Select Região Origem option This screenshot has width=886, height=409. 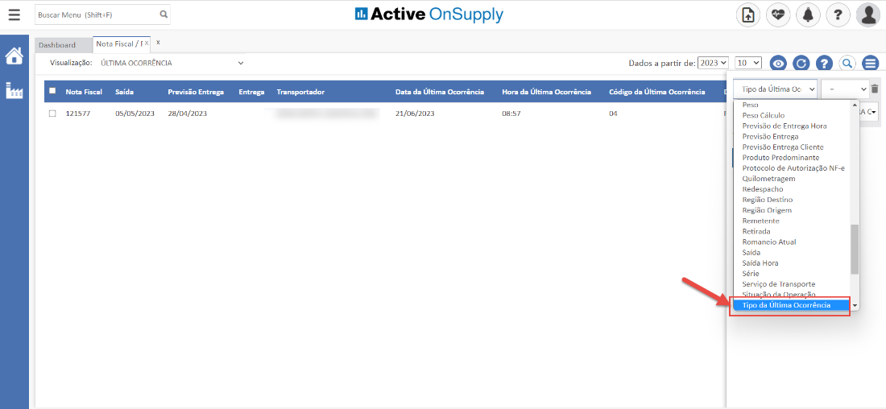click(791, 210)
